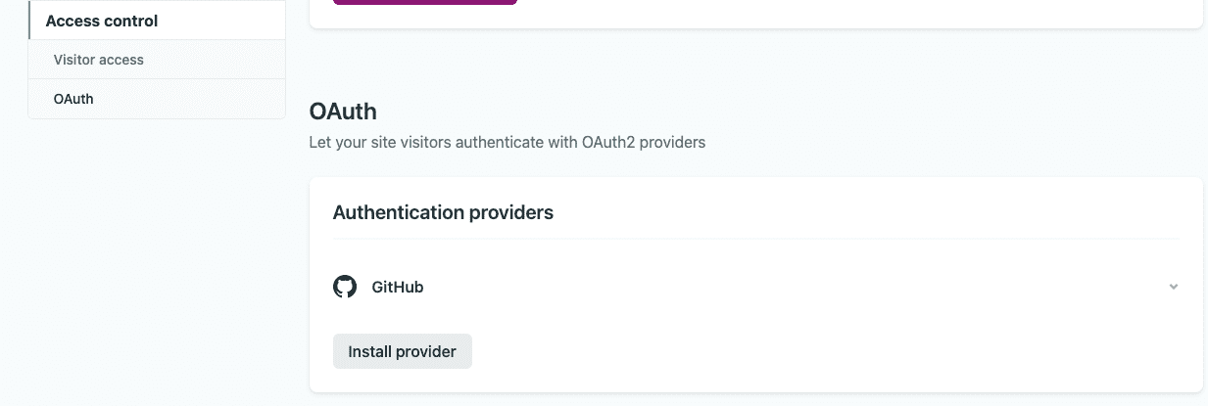The height and width of the screenshot is (406, 1208).
Task: Click the Authentication providers card title
Action: (x=443, y=212)
